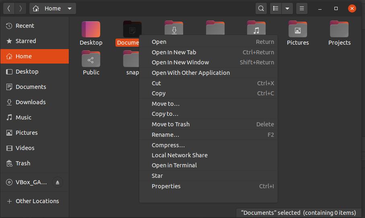
Task: Select Starred in the sidebar
Action: click(x=35, y=41)
